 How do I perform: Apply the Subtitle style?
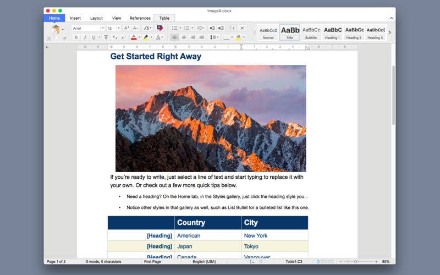pos(311,32)
